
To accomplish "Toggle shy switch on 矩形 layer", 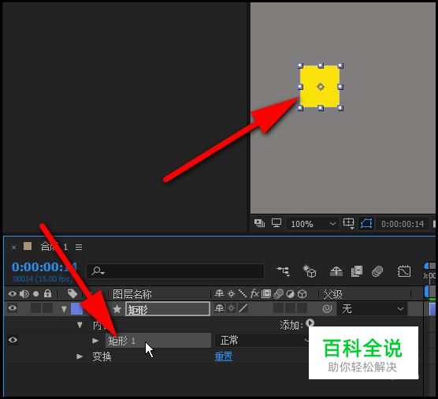I will click(219, 308).
